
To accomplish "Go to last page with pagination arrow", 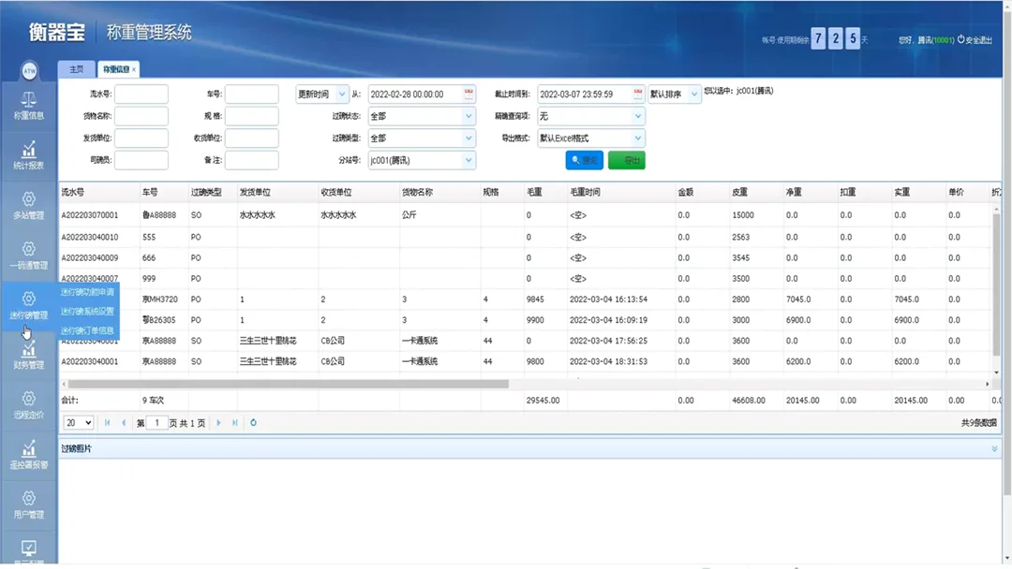I will tap(235, 422).
